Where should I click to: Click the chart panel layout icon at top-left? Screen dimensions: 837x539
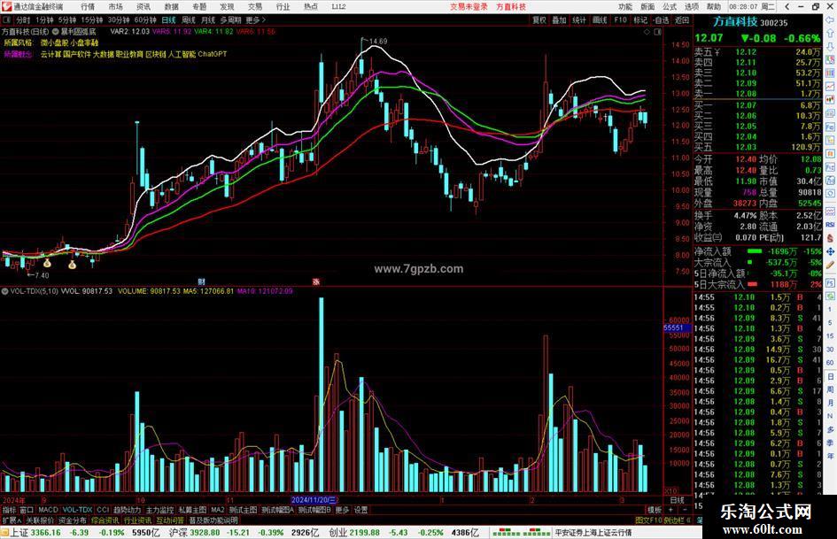(x=7, y=19)
